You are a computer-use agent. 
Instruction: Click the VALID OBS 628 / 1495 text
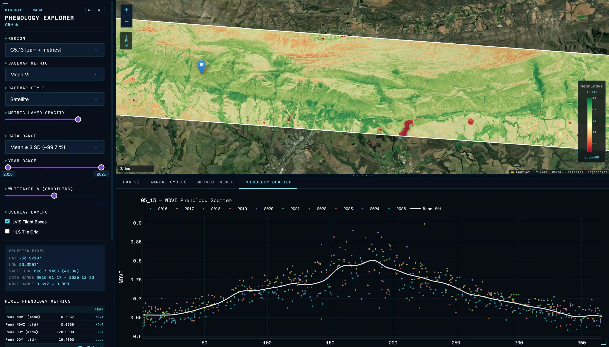coord(44,271)
